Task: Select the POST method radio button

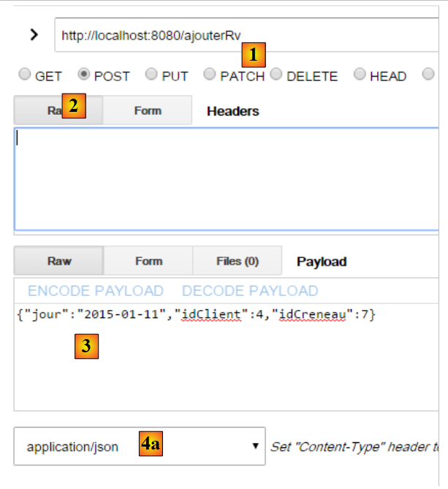Action: coord(84,75)
